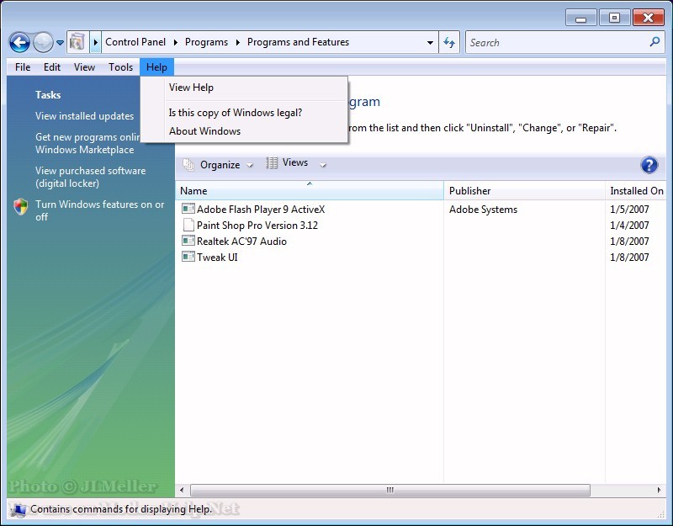This screenshot has height=526, width=673.
Task: Sort by the Publisher column header
Action: coord(524,191)
